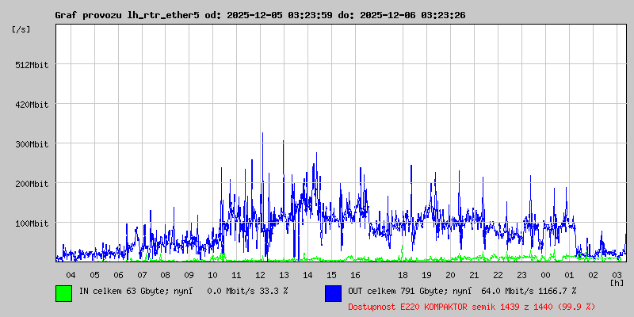634x317 pixels.
Task: Select the 420Mbit y-axis label
Action: tap(32, 105)
